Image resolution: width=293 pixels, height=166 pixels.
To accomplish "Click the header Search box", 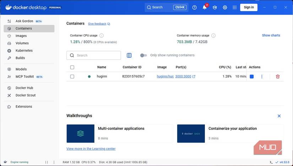I will pos(167,7).
